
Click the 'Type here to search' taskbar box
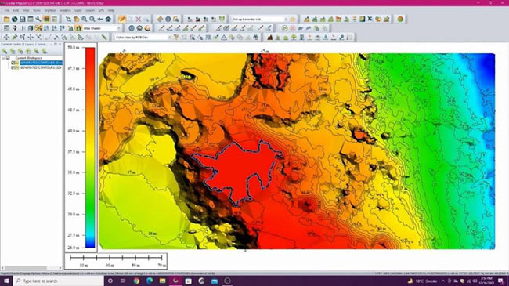59,281
